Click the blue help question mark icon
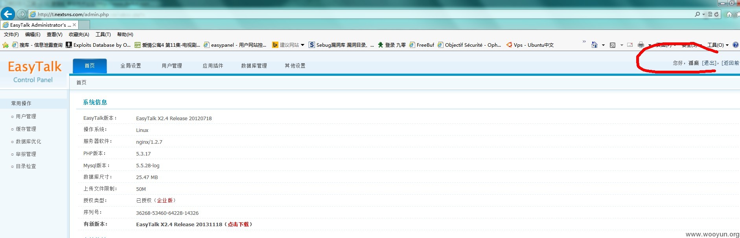Viewport: 740px width, 238px height. [x=736, y=45]
